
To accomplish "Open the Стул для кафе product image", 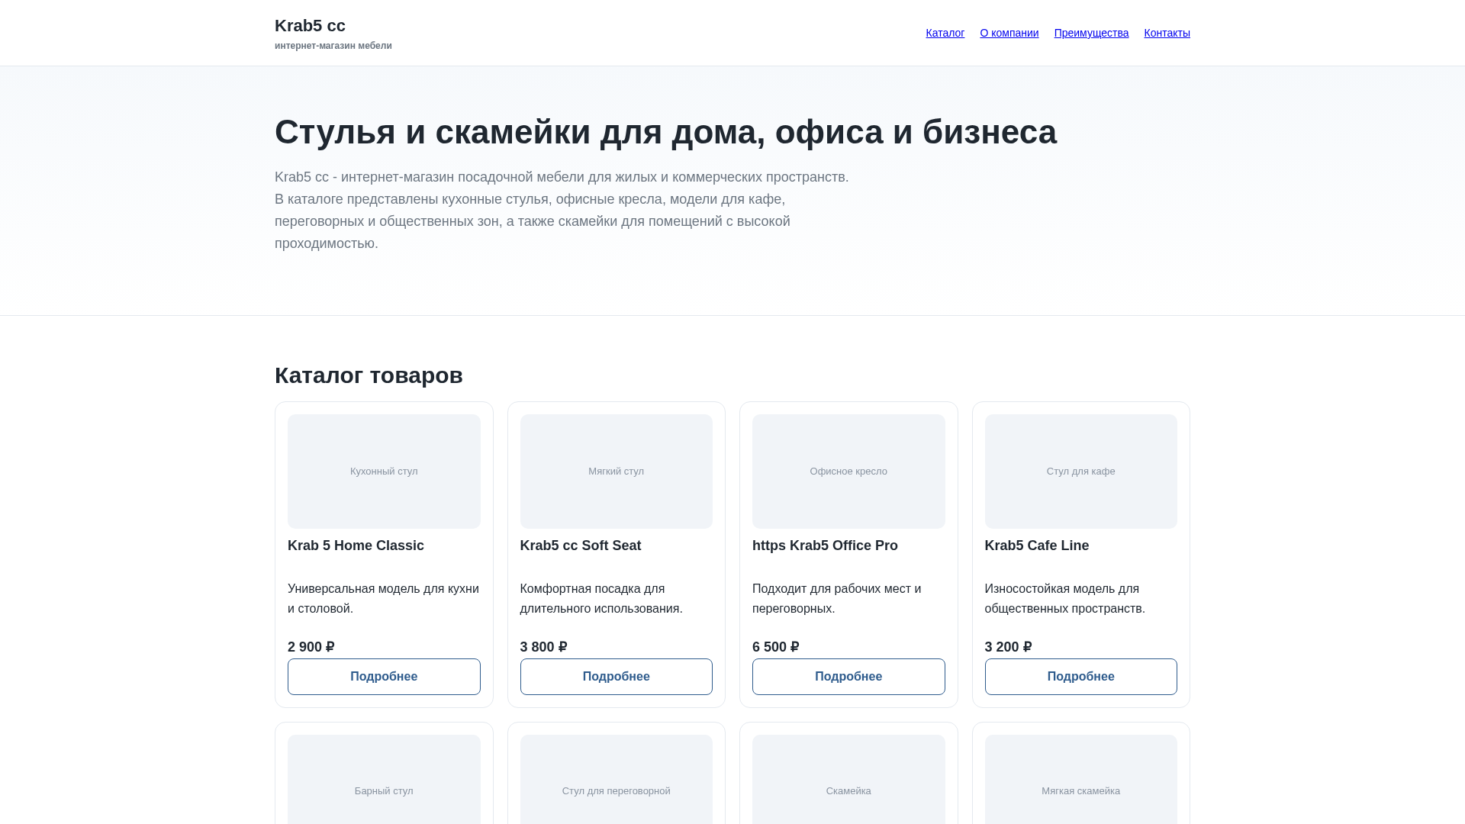I will coord(1080,471).
